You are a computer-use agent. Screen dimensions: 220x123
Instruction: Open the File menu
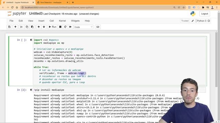coord(11,21)
